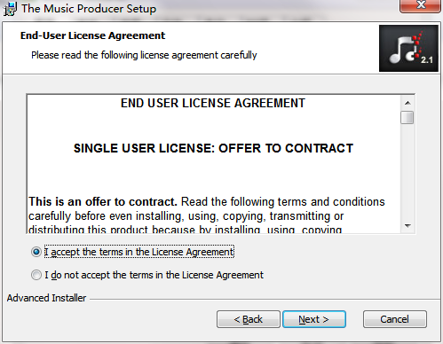This screenshot has width=443, height=344.
Task: Select 'I accept the terms' radio button
Action: coord(36,252)
